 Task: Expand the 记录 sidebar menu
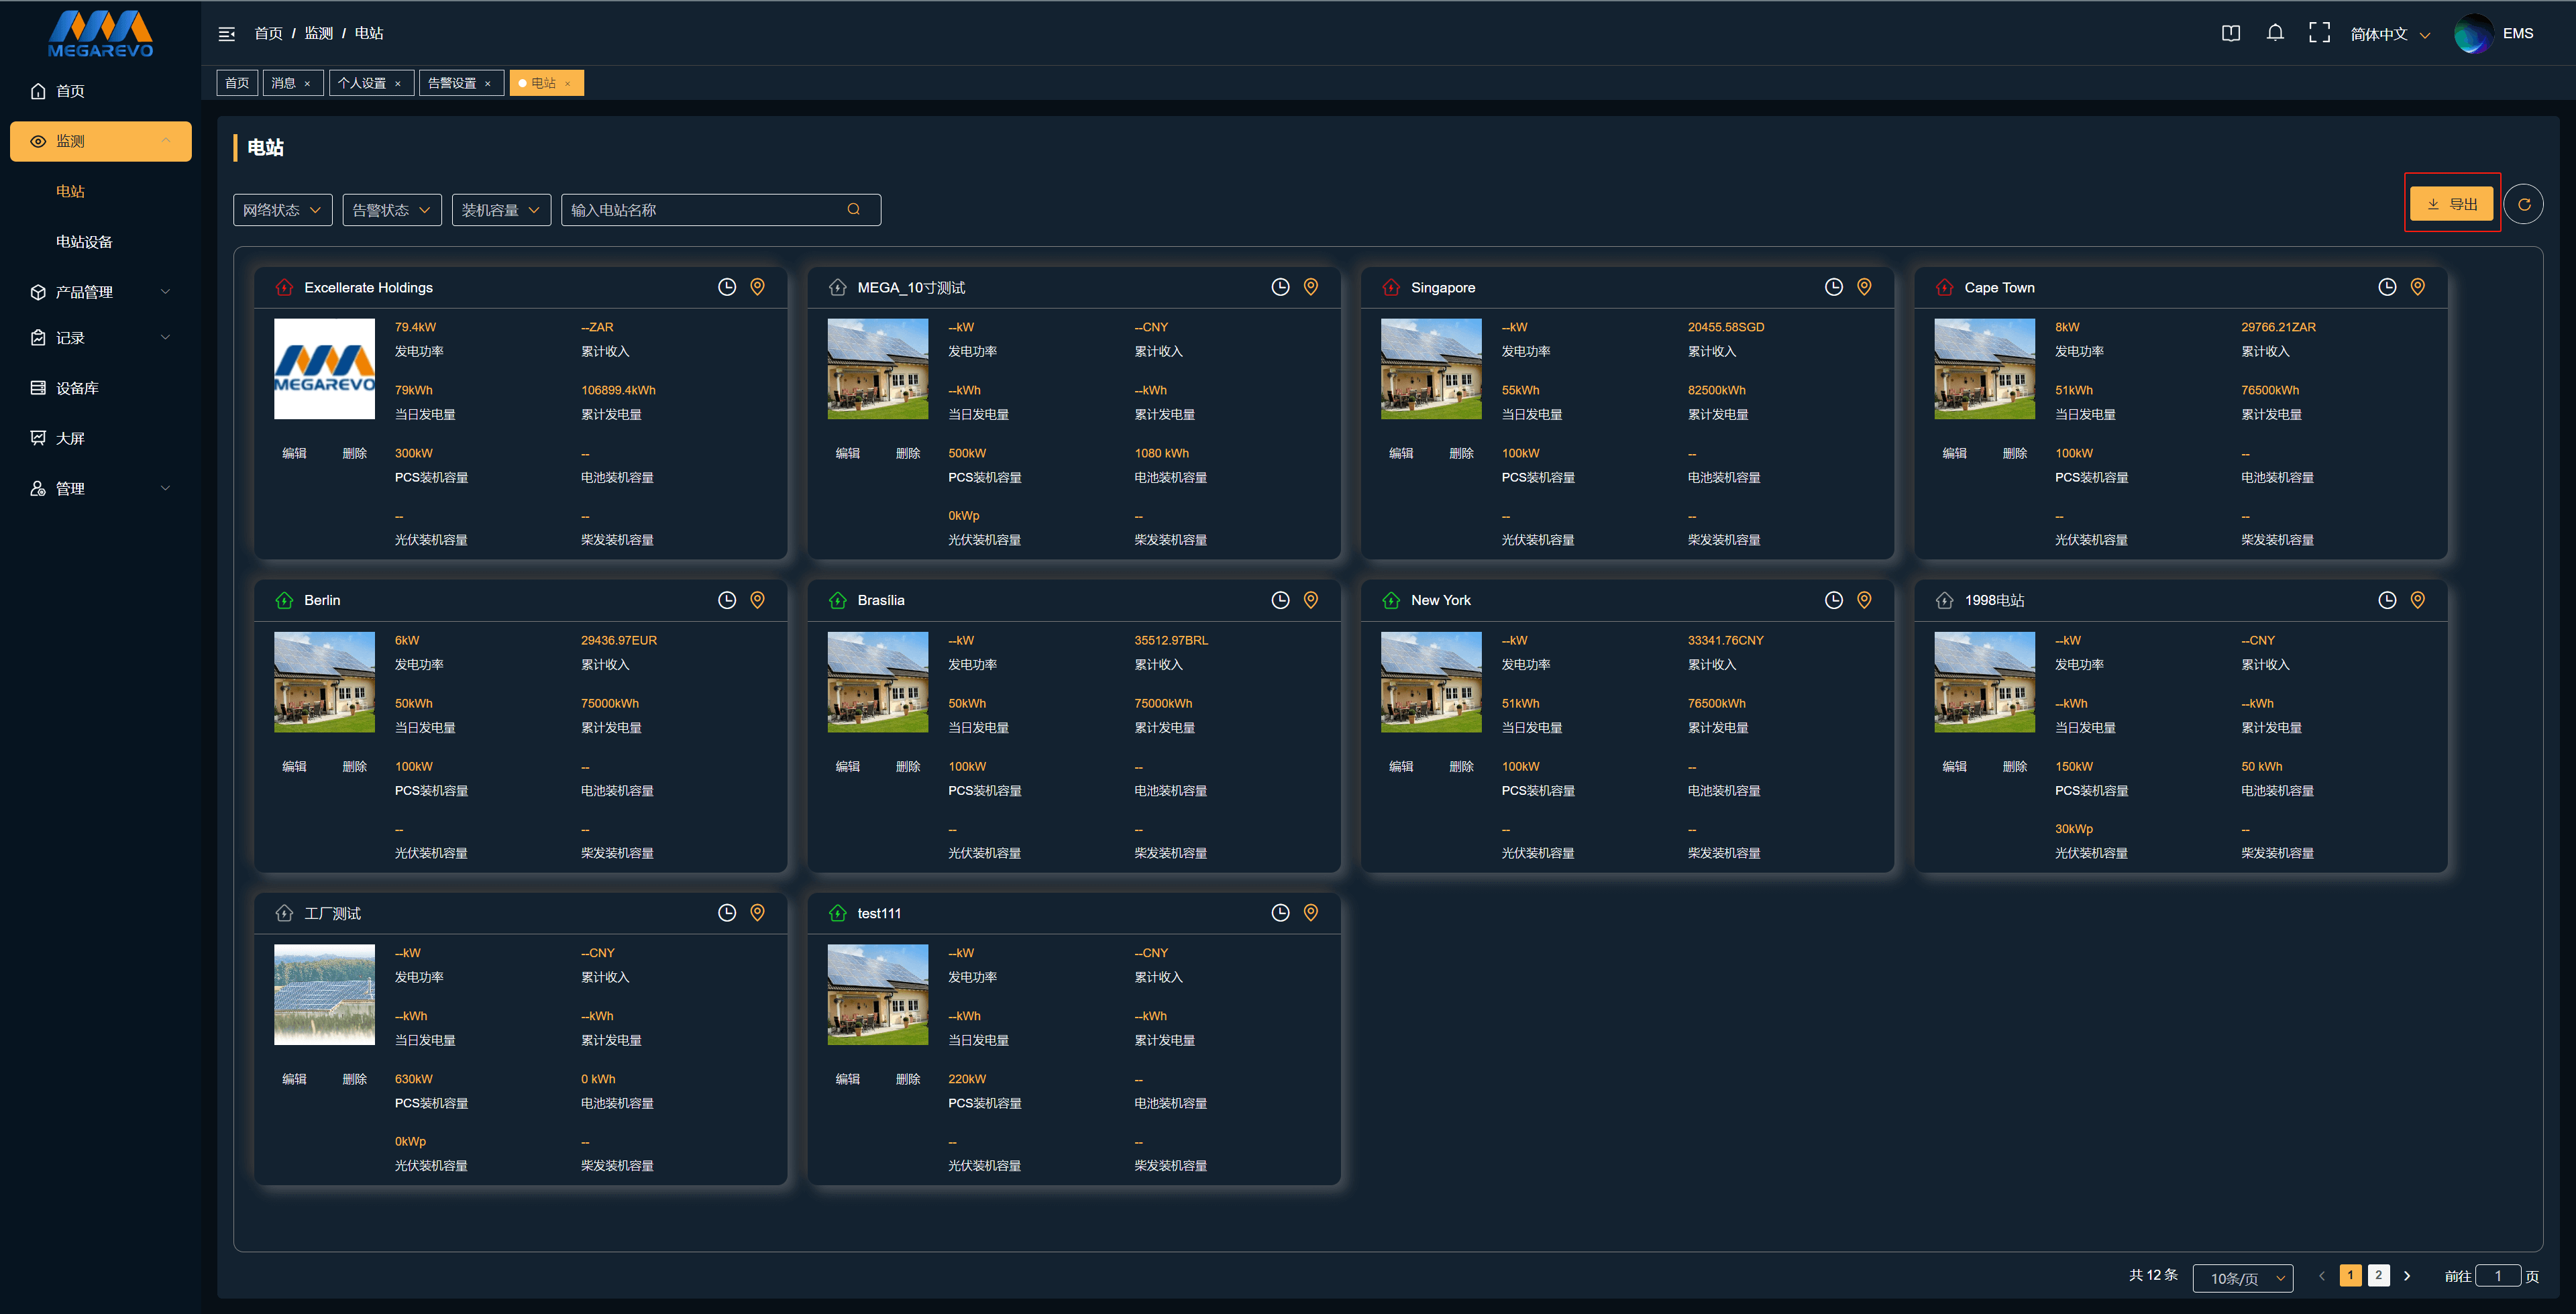pyautogui.click(x=101, y=338)
